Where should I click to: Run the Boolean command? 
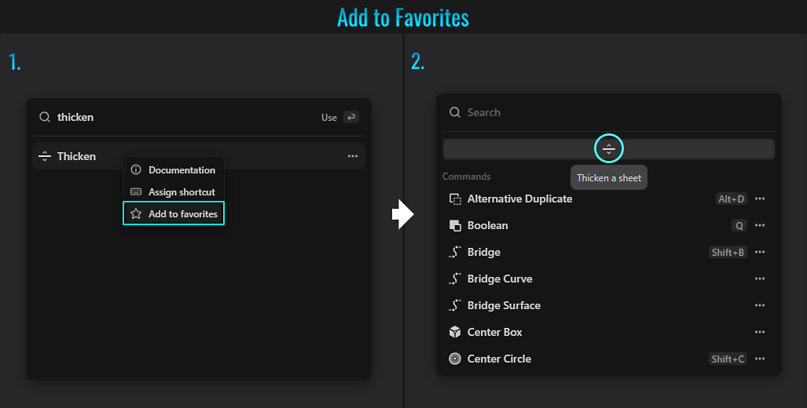pos(609,226)
